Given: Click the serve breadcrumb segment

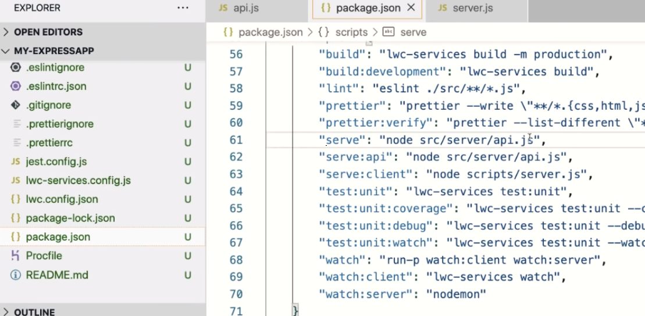Looking at the screenshot, I should tap(413, 33).
